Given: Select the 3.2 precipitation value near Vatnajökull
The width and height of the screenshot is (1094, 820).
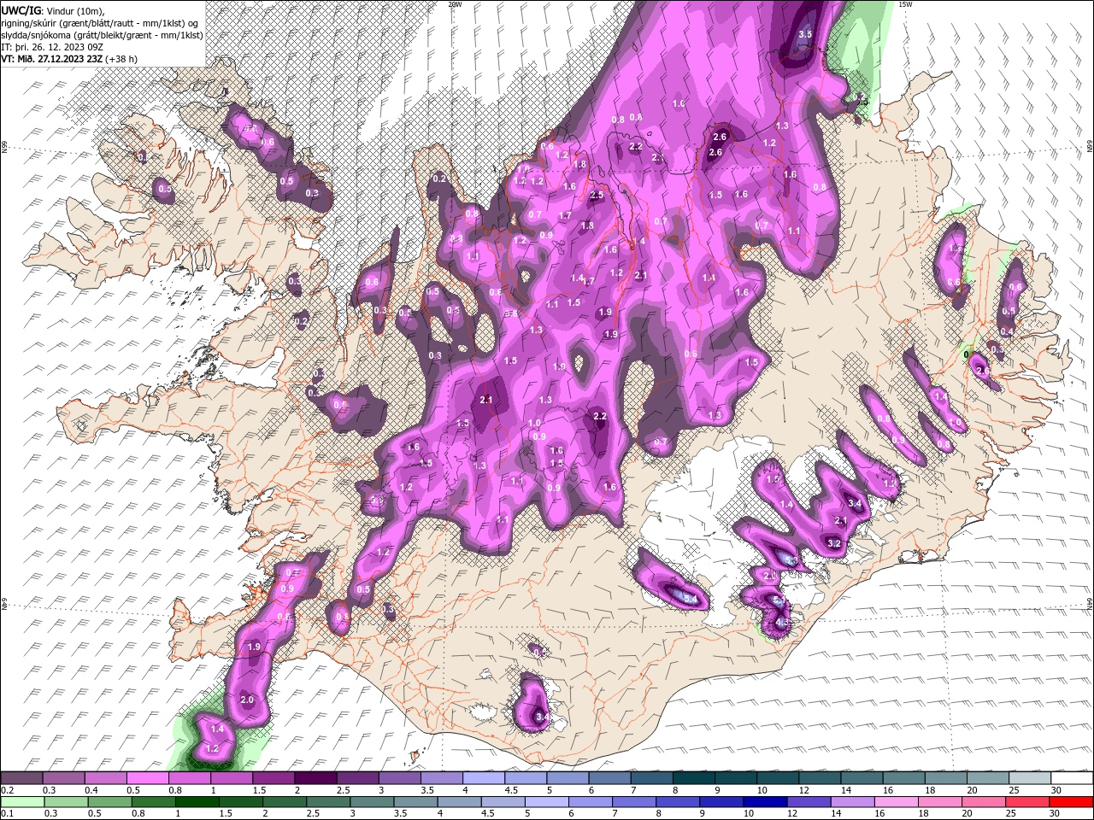Looking at the screenshot, I should coord(835,543).
